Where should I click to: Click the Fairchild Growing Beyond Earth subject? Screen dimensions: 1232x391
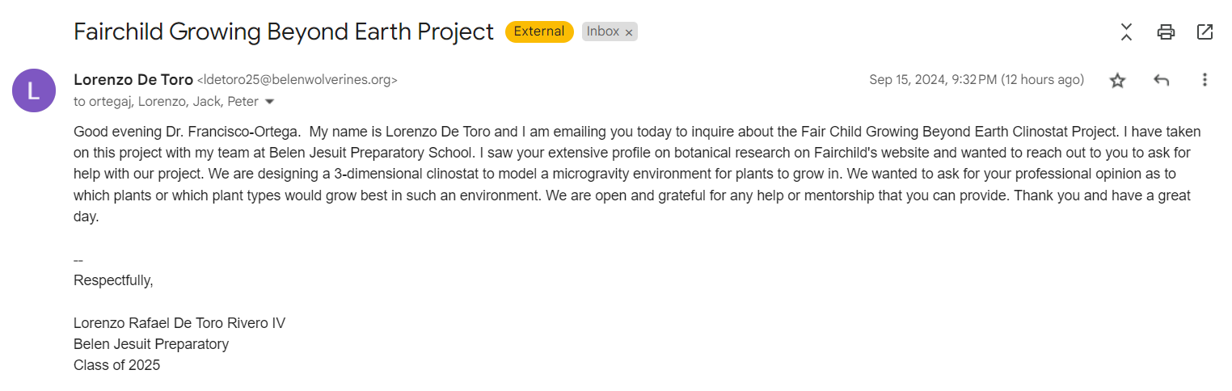click(x=284, y=32)
